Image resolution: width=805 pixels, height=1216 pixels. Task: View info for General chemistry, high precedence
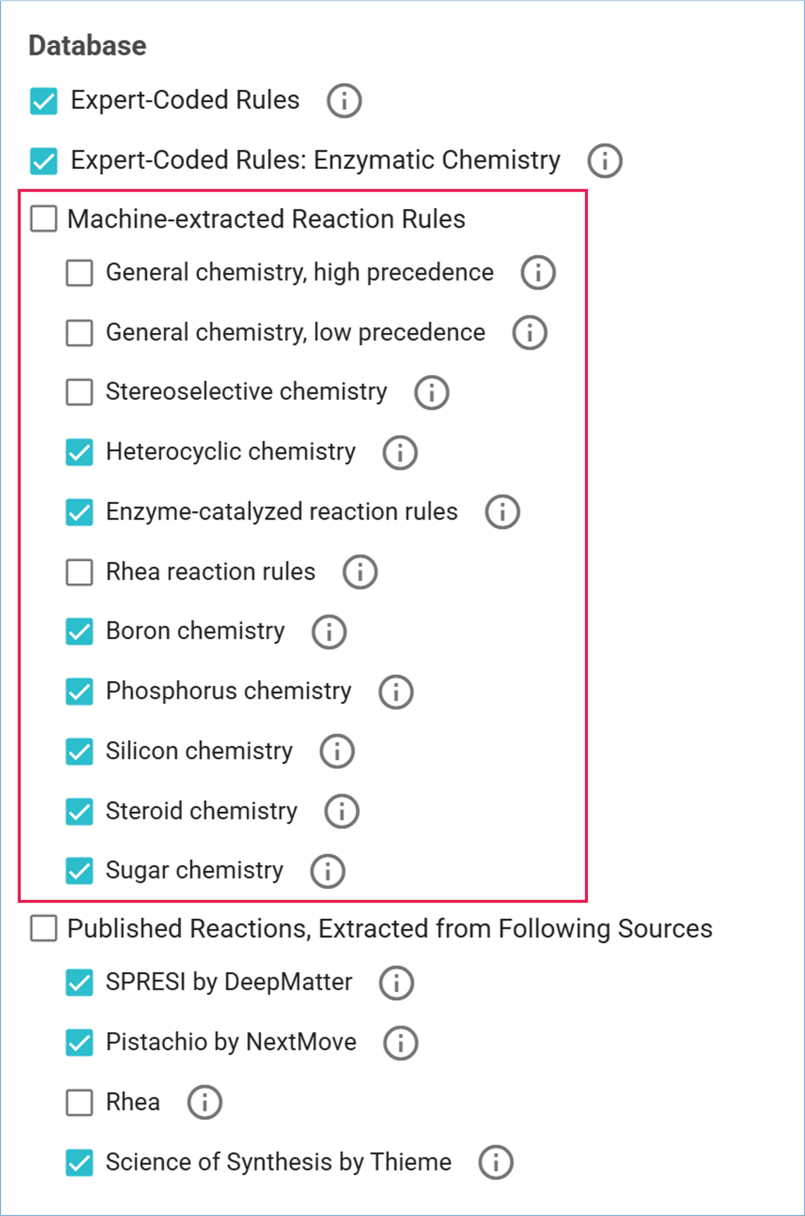click(x=538, y=273)
